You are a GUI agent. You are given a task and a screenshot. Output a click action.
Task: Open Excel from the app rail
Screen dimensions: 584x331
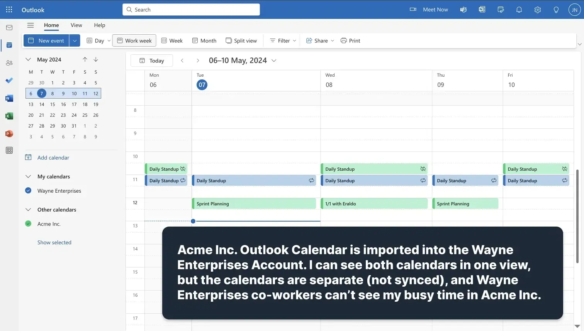pos(9,116)
